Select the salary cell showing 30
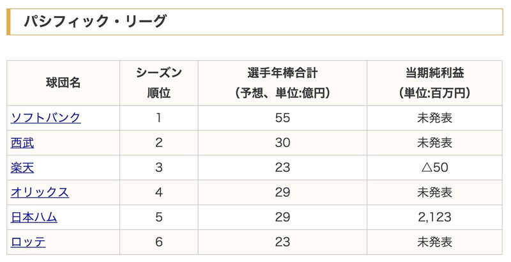 (282, 143)
